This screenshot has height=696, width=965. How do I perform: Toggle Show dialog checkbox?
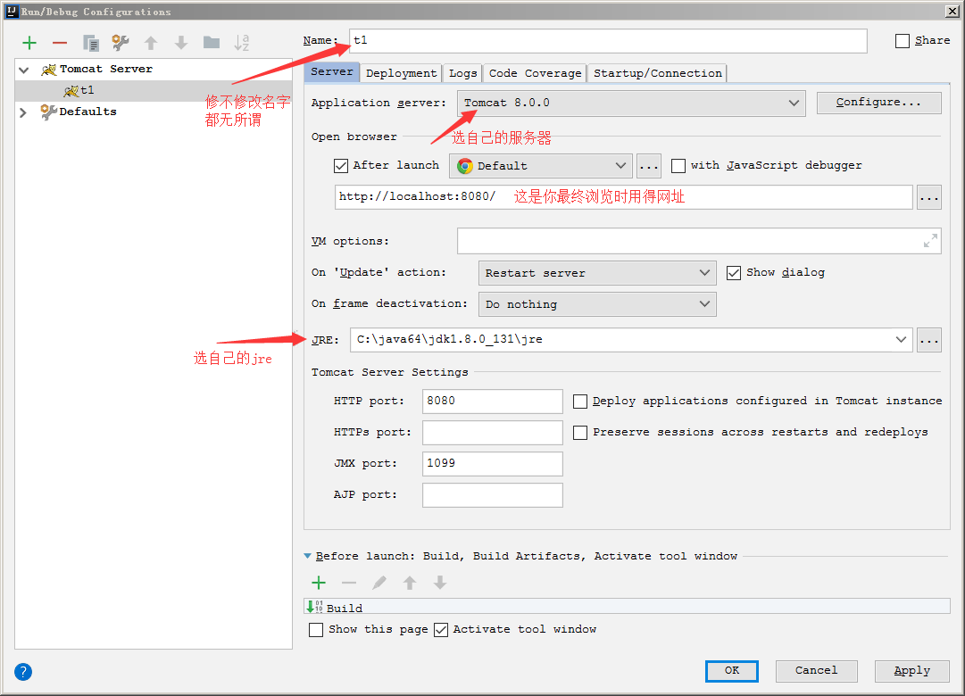[x=734, y=273]
